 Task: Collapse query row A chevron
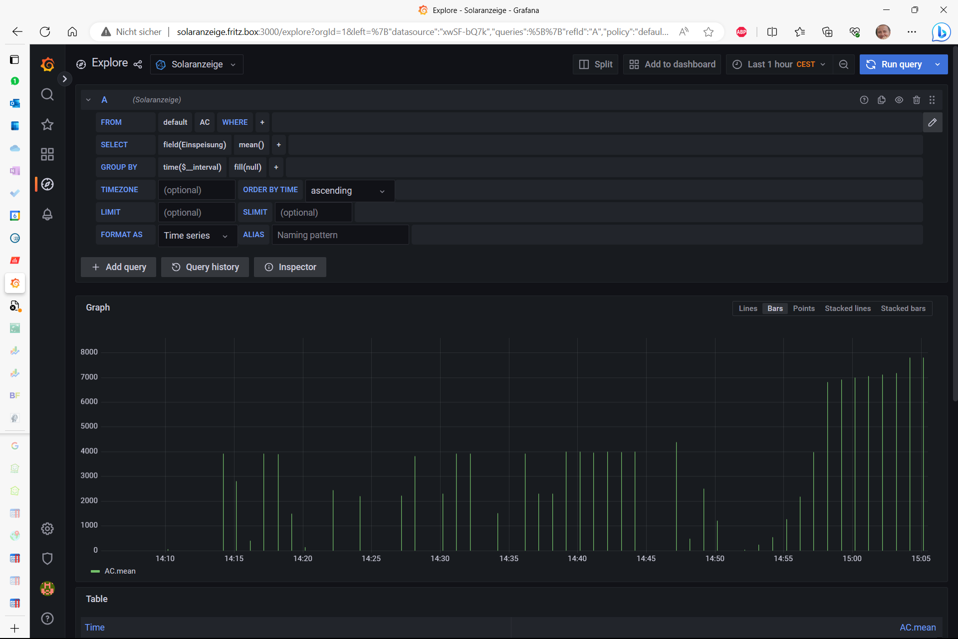(88, 100)
